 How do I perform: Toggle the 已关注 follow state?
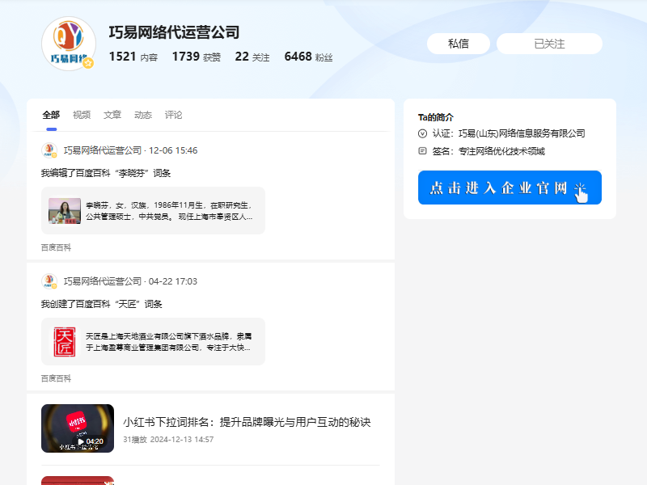click(551, 44)
